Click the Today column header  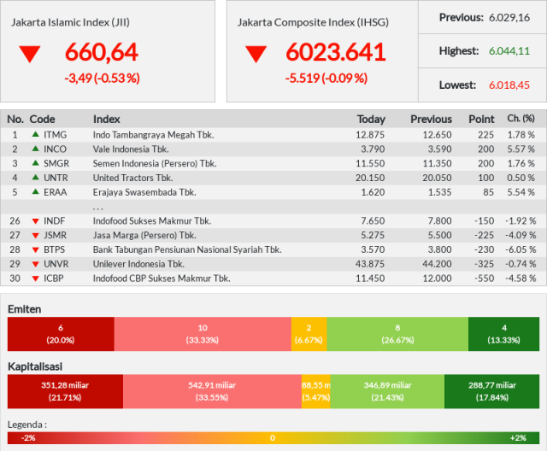point(371,120)
